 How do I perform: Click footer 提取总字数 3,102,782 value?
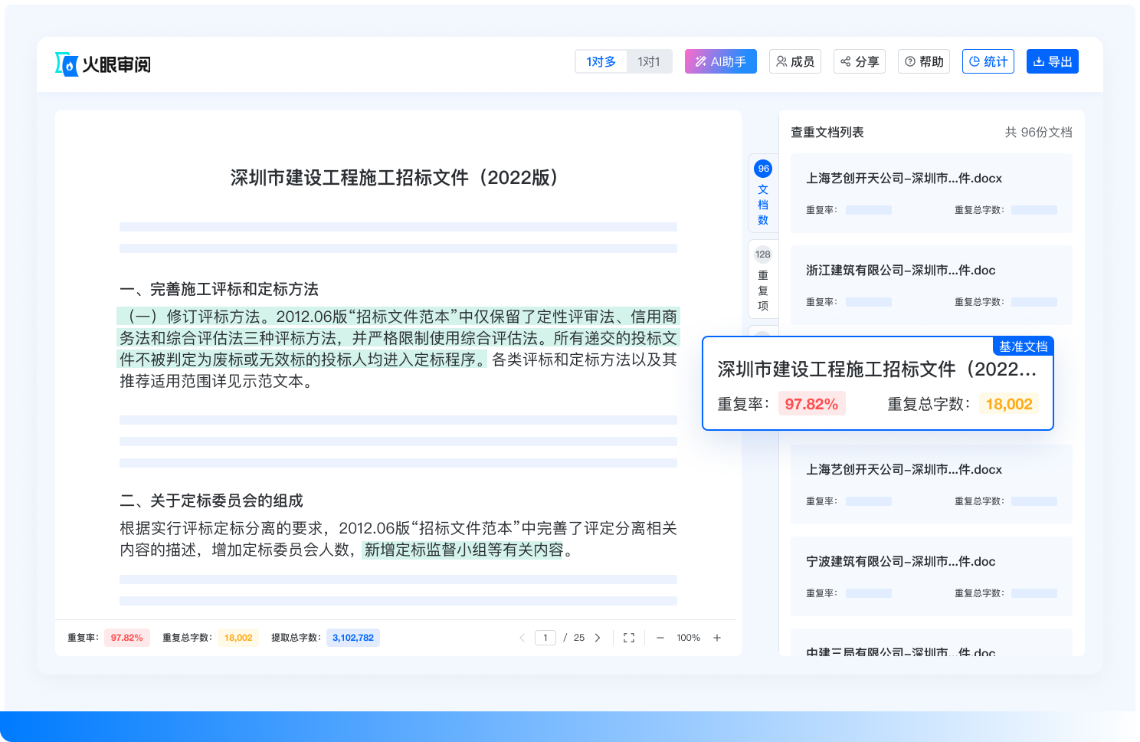(x=353, y=638)
